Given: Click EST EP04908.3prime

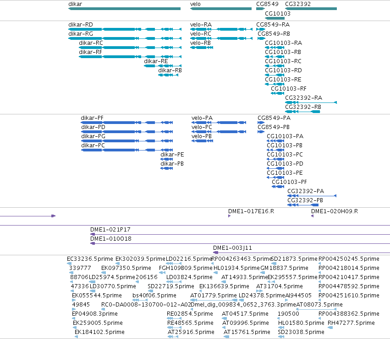Looking at the screenshot, I should [x=74, y=318].
